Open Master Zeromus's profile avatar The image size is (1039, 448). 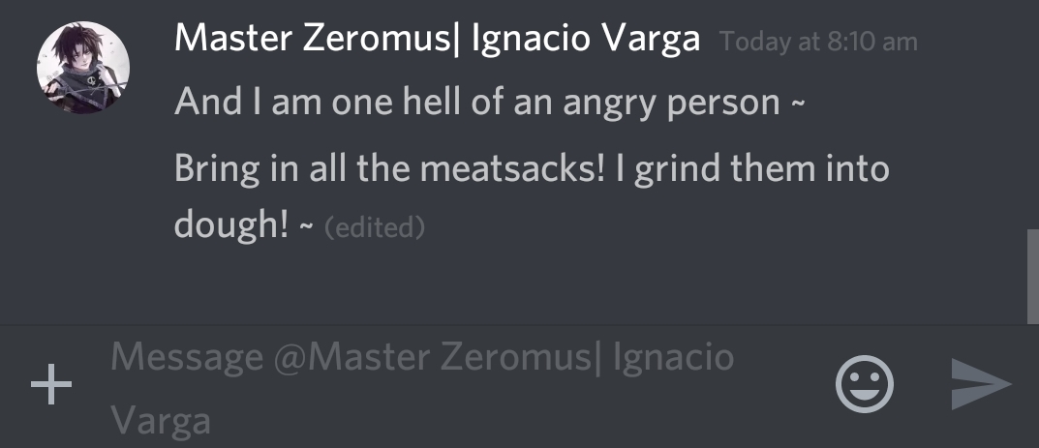pos(83,70)
